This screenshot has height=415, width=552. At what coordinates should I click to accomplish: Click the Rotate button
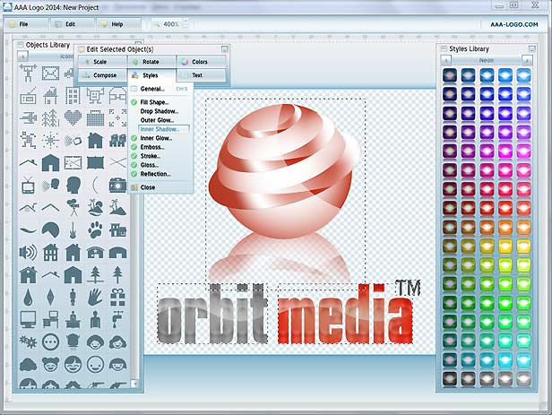151,62
